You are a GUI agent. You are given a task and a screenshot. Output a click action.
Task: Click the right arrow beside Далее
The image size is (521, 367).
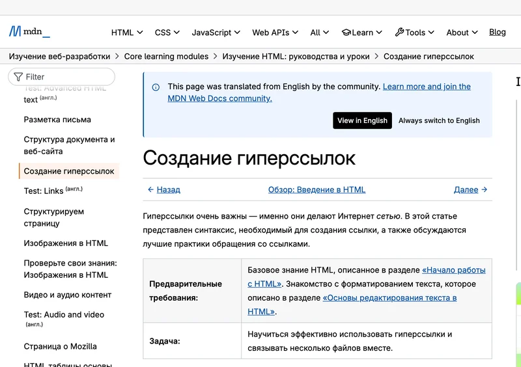point(484,189)
